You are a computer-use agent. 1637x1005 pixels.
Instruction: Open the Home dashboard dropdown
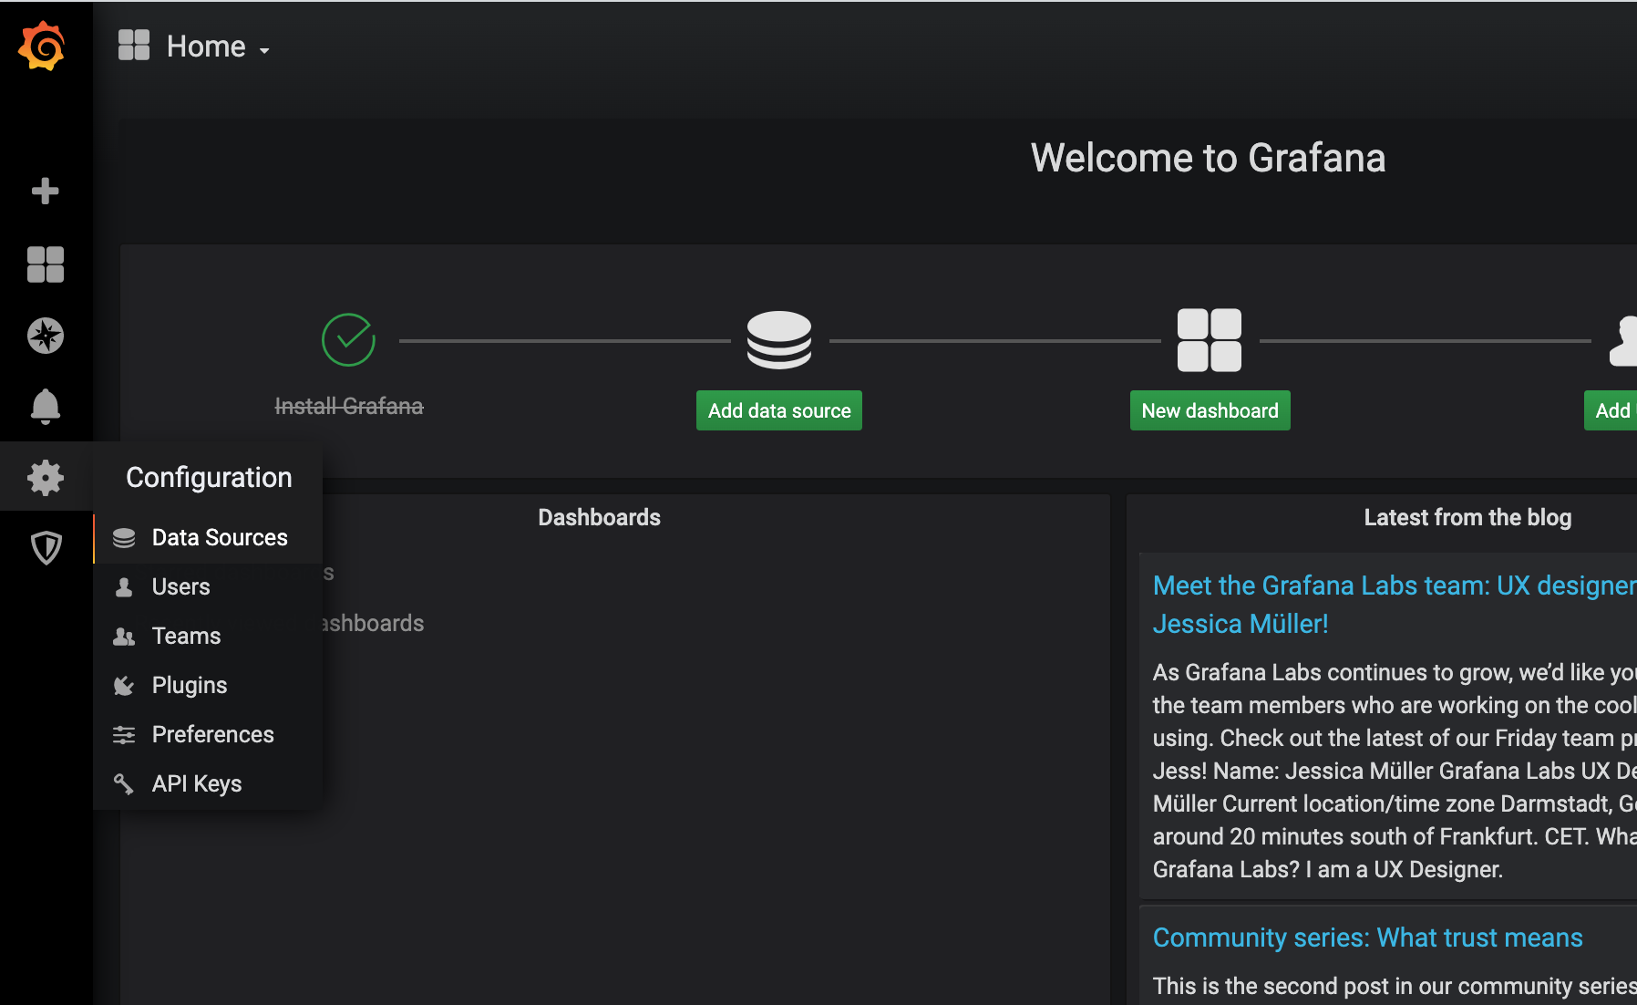pos(217,47)
